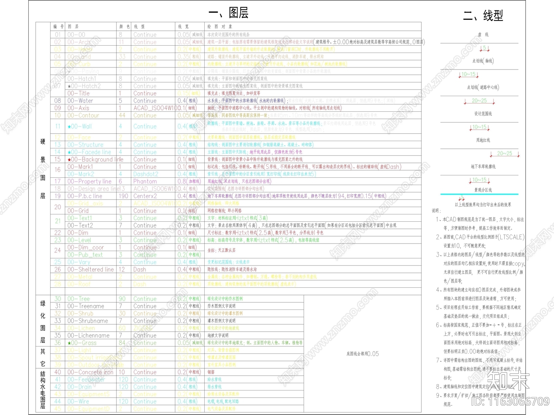Image resolution: width=554 pixels, height=415 pixels.
Task: Click the 00-Mark1 layer name
Action: (80, 167)
